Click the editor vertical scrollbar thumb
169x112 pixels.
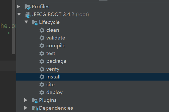tap(13, 27)
